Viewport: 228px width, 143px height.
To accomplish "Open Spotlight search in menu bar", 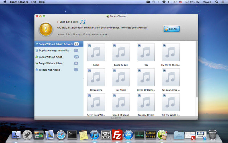I will tap(217, 2).
